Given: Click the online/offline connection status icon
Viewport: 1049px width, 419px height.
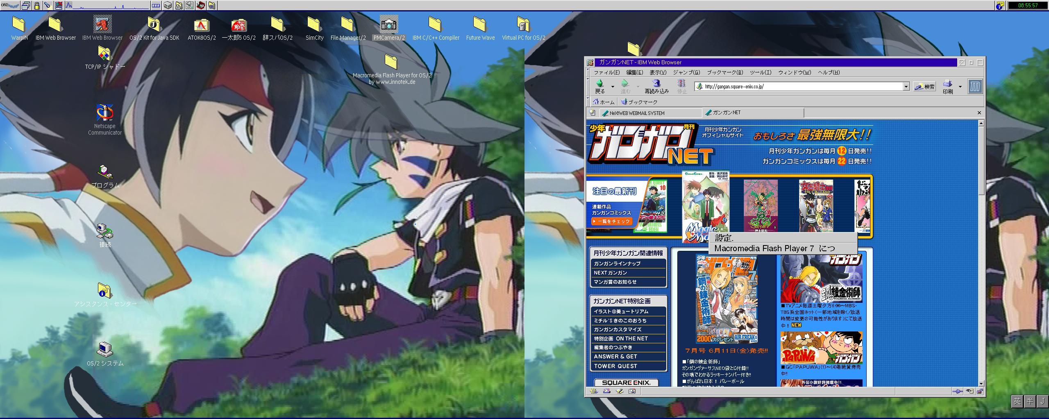Looking at the screenshot, I should tap(958, 391).
